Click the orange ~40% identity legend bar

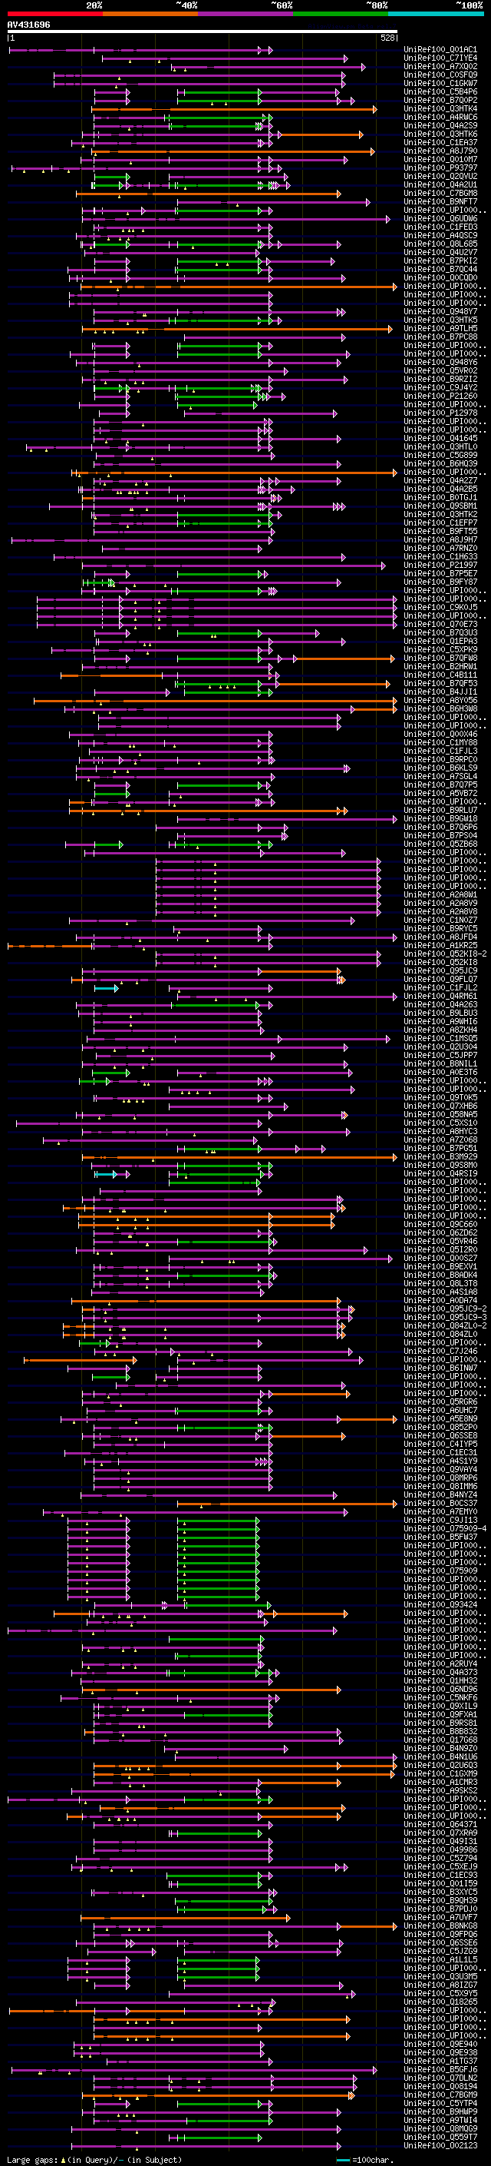coord(150,14)
